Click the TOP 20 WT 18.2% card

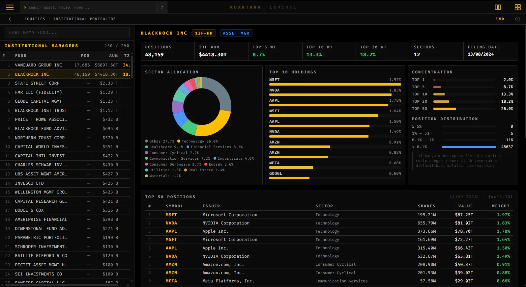point(383,51)
